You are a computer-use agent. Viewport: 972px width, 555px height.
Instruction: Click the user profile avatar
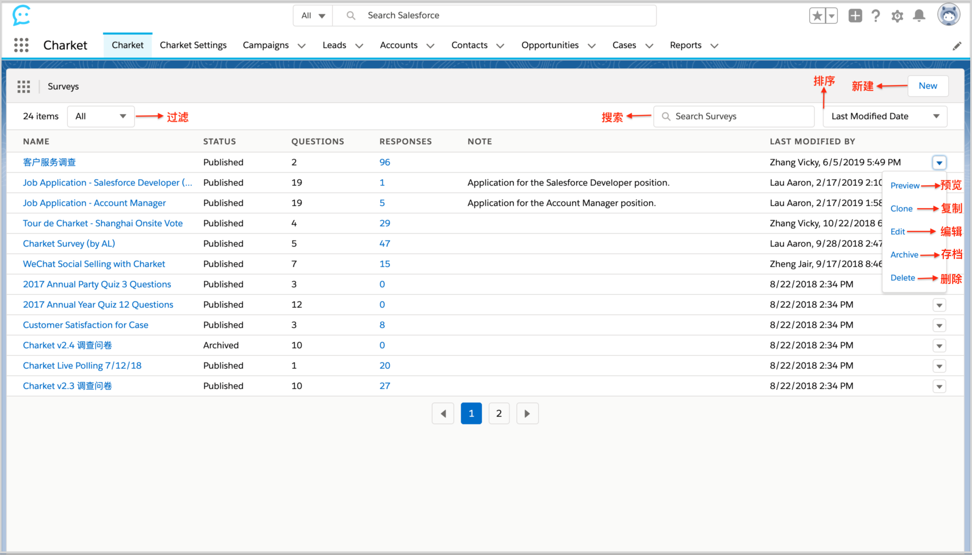pyautogui.click(x=948, y=15)
